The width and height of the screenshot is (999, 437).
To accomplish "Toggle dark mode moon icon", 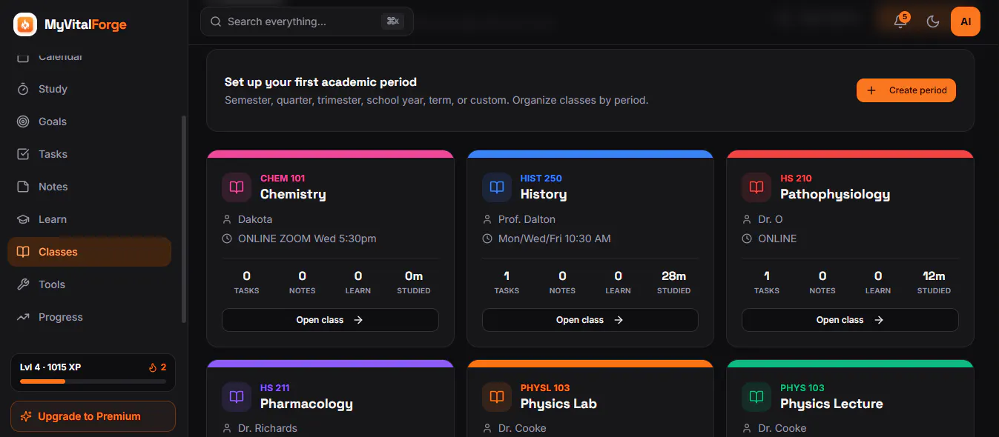I will tap(933, 21).
